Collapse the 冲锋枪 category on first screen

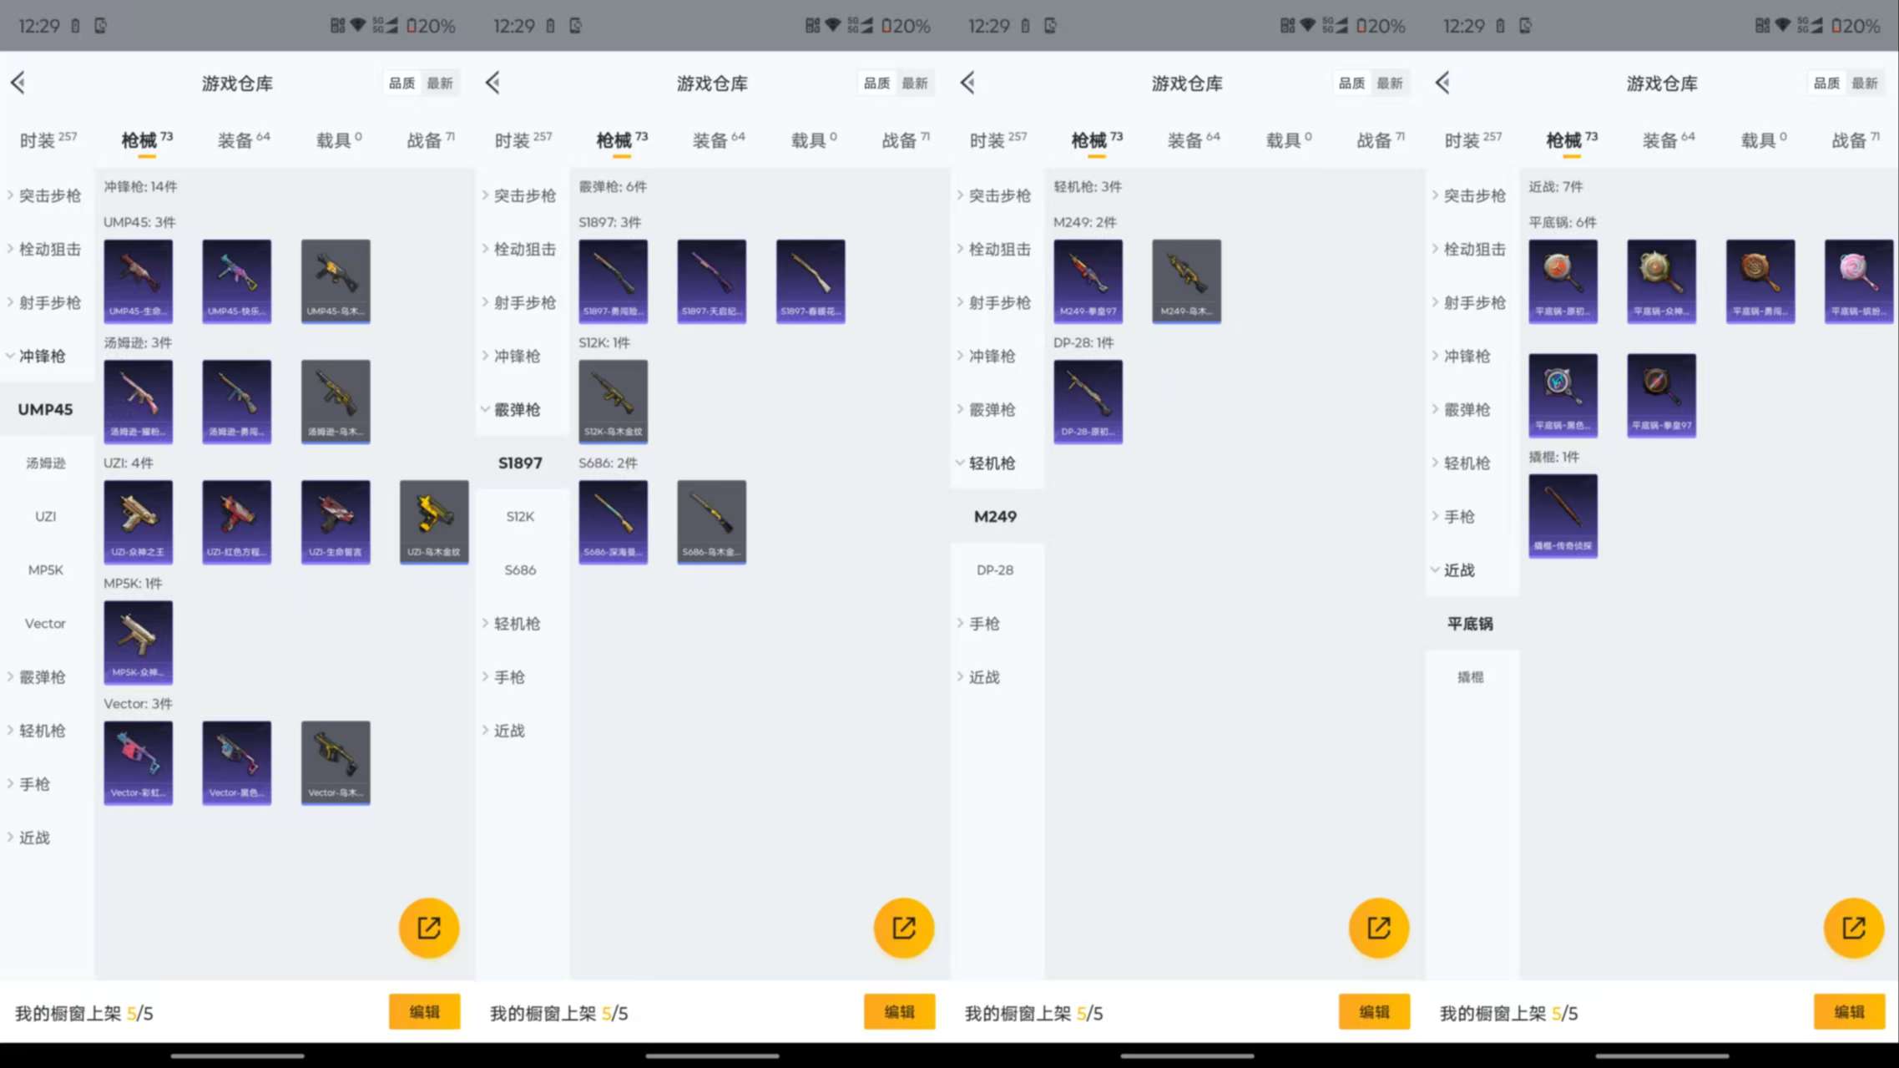pyautogui.click(x=45, y=355)
